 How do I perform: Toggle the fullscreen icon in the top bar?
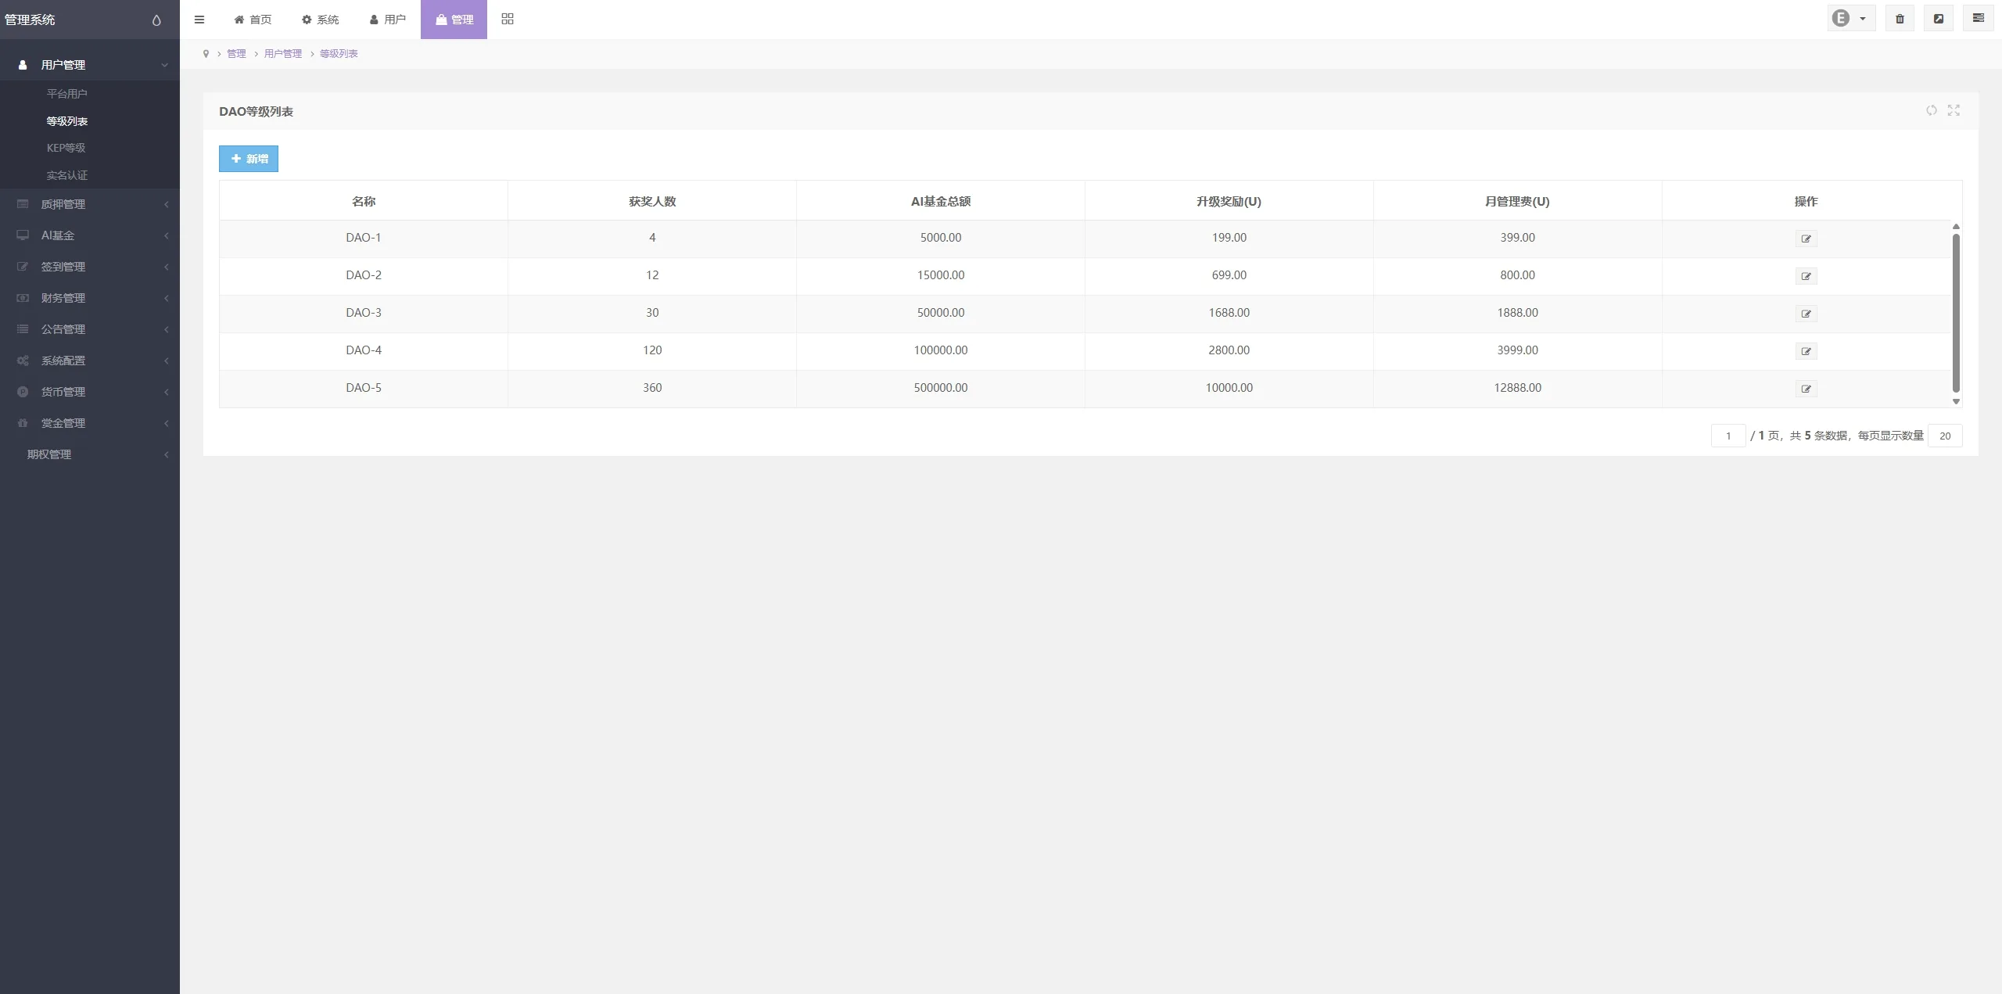coord(1939,19)
